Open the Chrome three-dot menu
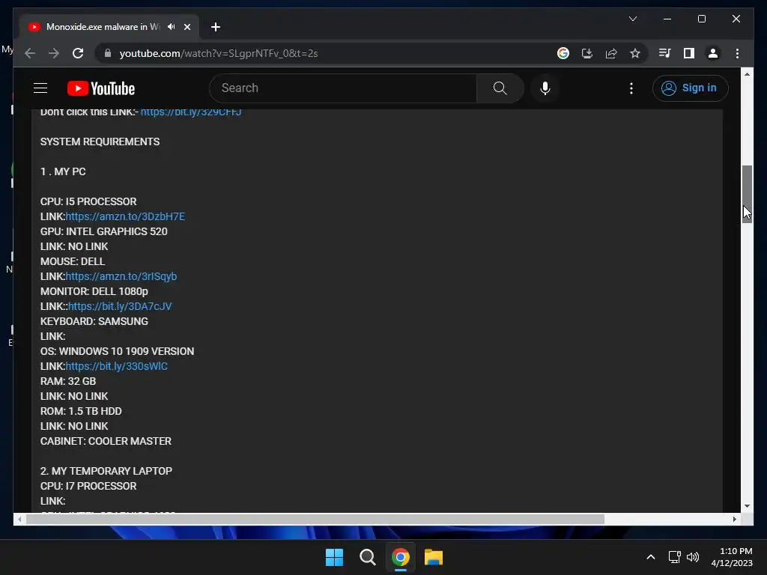Image resolution: width=767 pixels, height=575 pixels. (x=737, y=53)
